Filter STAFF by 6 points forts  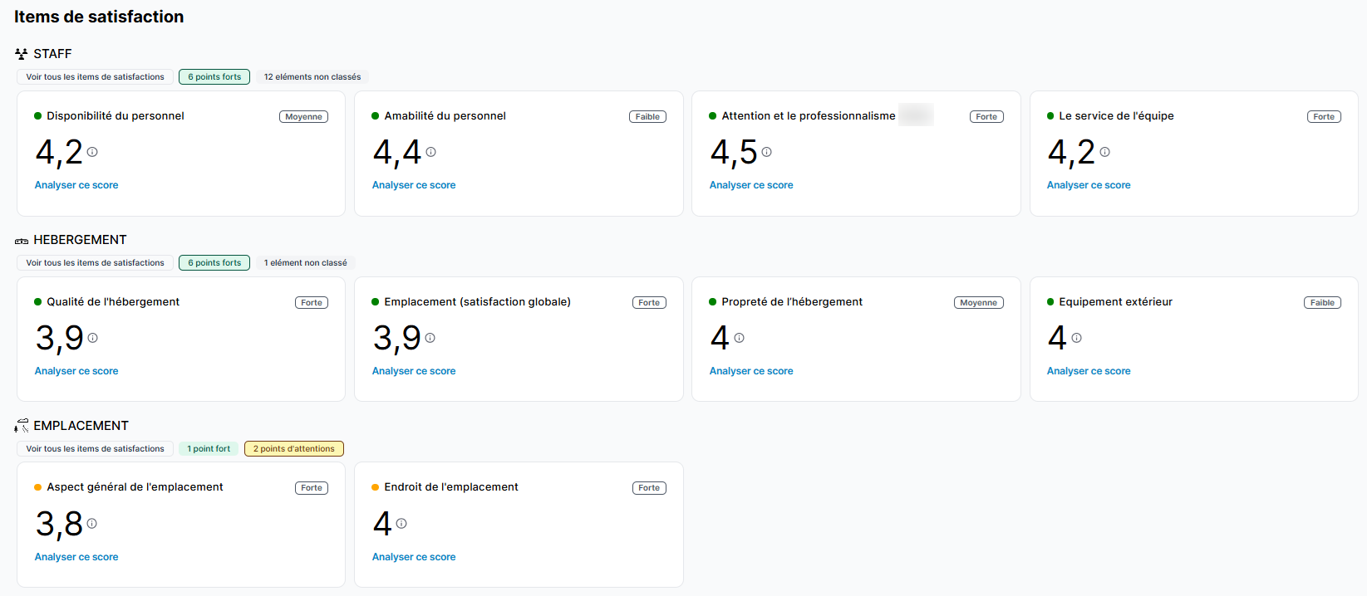214,77
